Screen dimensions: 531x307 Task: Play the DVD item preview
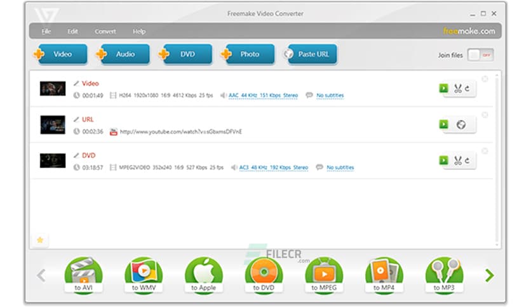click(x=443, y=160)
